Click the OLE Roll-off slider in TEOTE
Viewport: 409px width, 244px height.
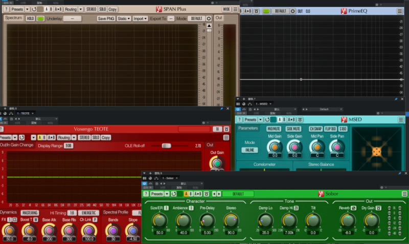click(x=166, y=145)
